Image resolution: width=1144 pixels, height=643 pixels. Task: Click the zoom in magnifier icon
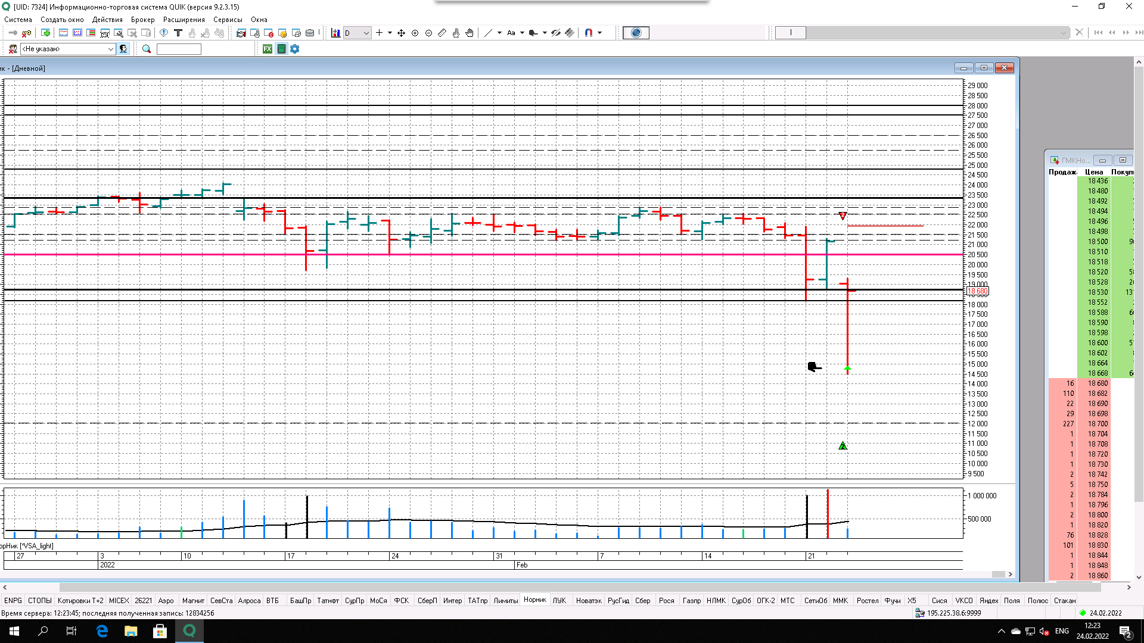pyautogui.click(x=415, y=33)
